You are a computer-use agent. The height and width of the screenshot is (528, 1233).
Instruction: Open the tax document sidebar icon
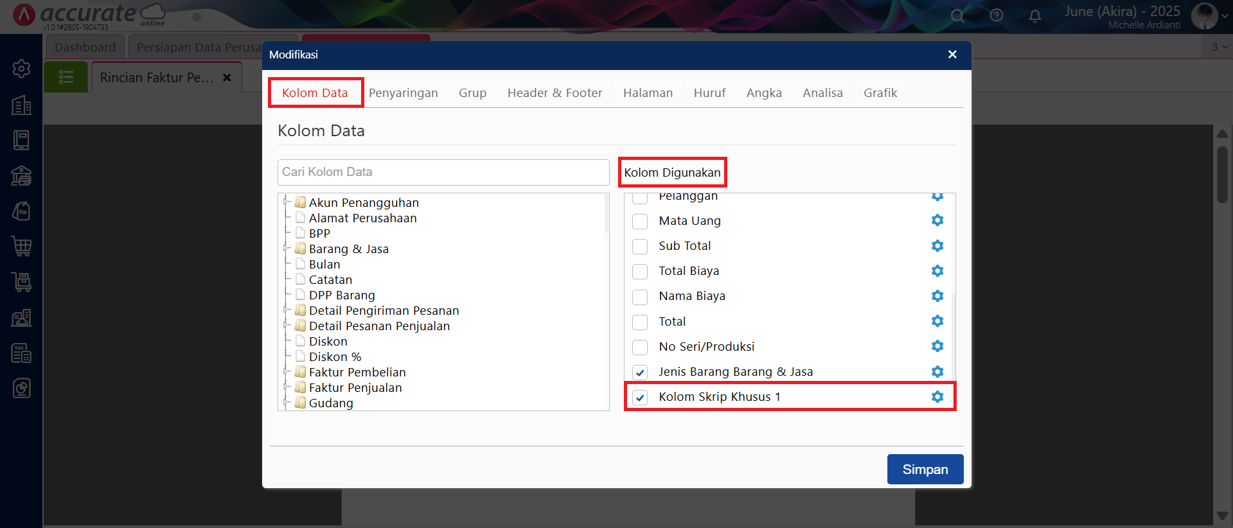click(x=21, y=353)
